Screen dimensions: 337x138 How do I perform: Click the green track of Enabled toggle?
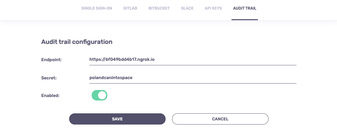click(95, 95)
